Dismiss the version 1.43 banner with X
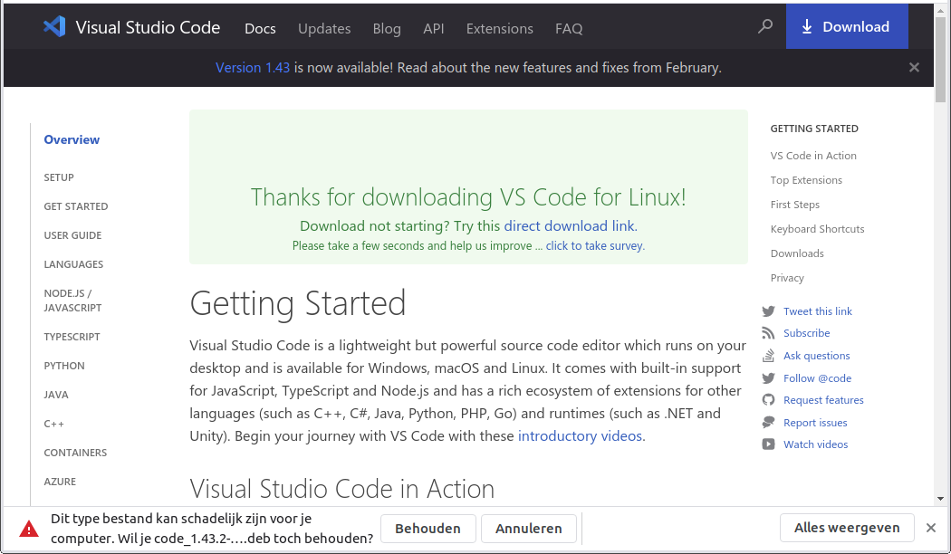 click(914, 67)
